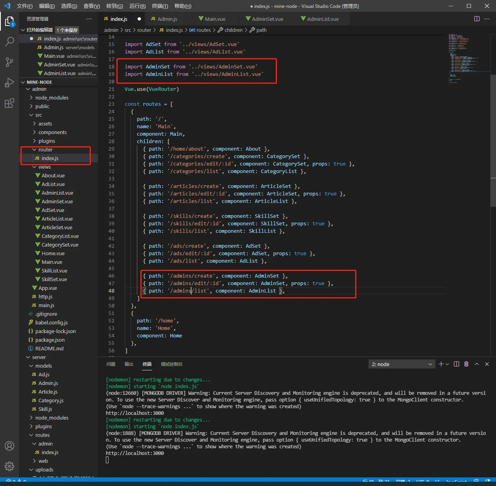Open the Search view in activity bar
This screenshot has width=496, height=486.
pyautogui.click(x=9, y=42)
